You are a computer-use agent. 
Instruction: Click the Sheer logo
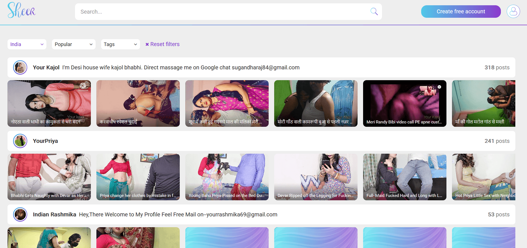21,10
